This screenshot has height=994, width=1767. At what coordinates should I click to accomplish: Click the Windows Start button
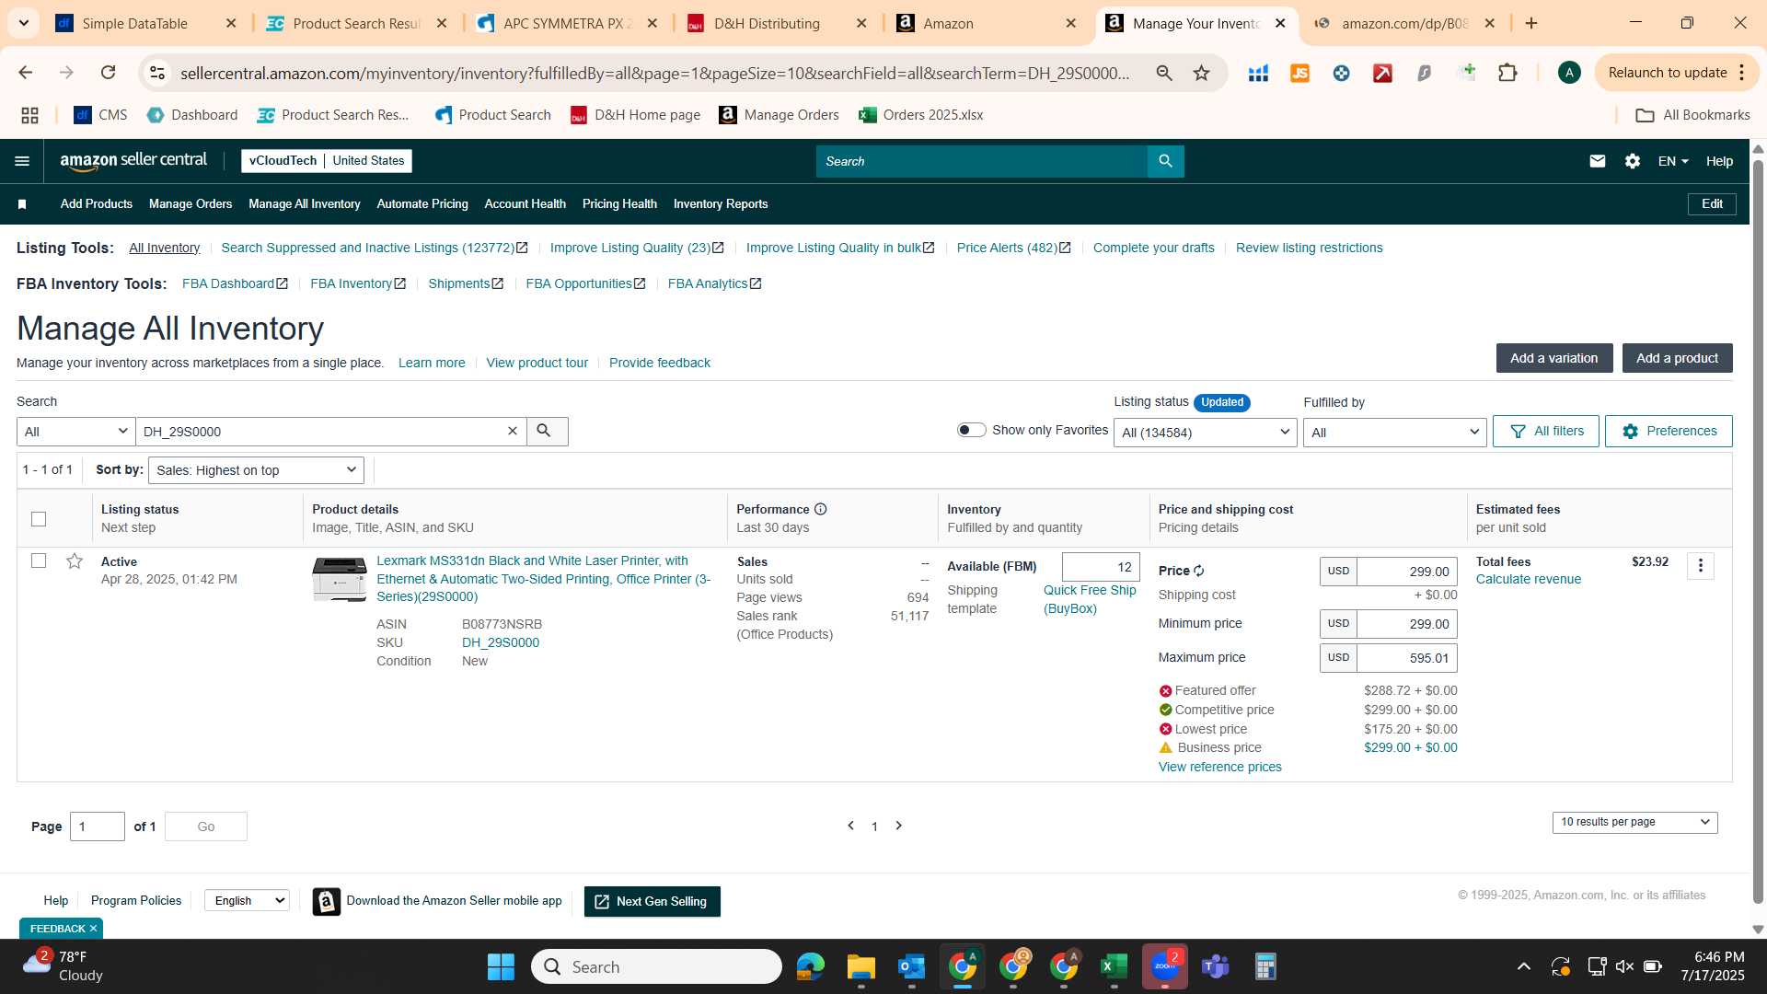pos(501,966)
